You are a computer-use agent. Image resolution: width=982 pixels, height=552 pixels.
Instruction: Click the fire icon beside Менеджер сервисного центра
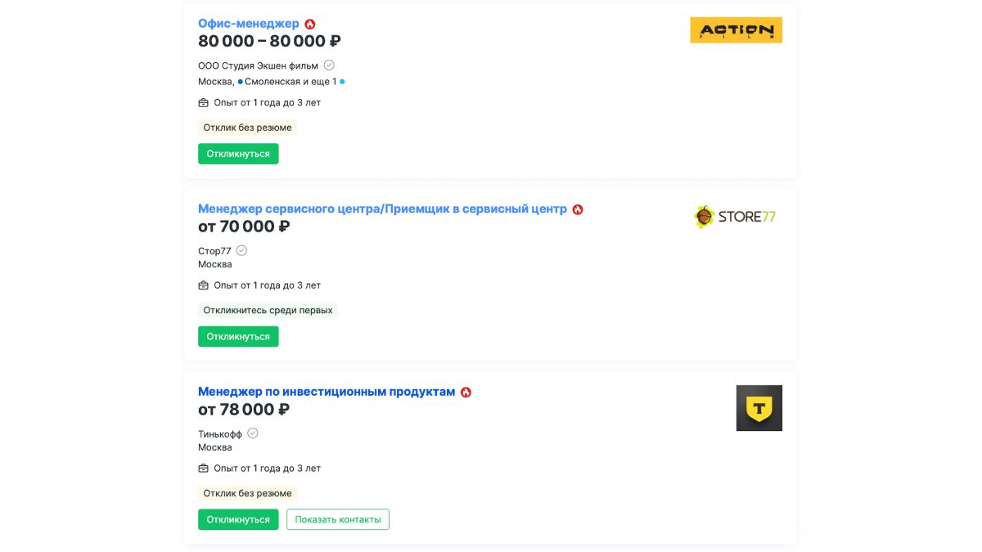point(578,209)
